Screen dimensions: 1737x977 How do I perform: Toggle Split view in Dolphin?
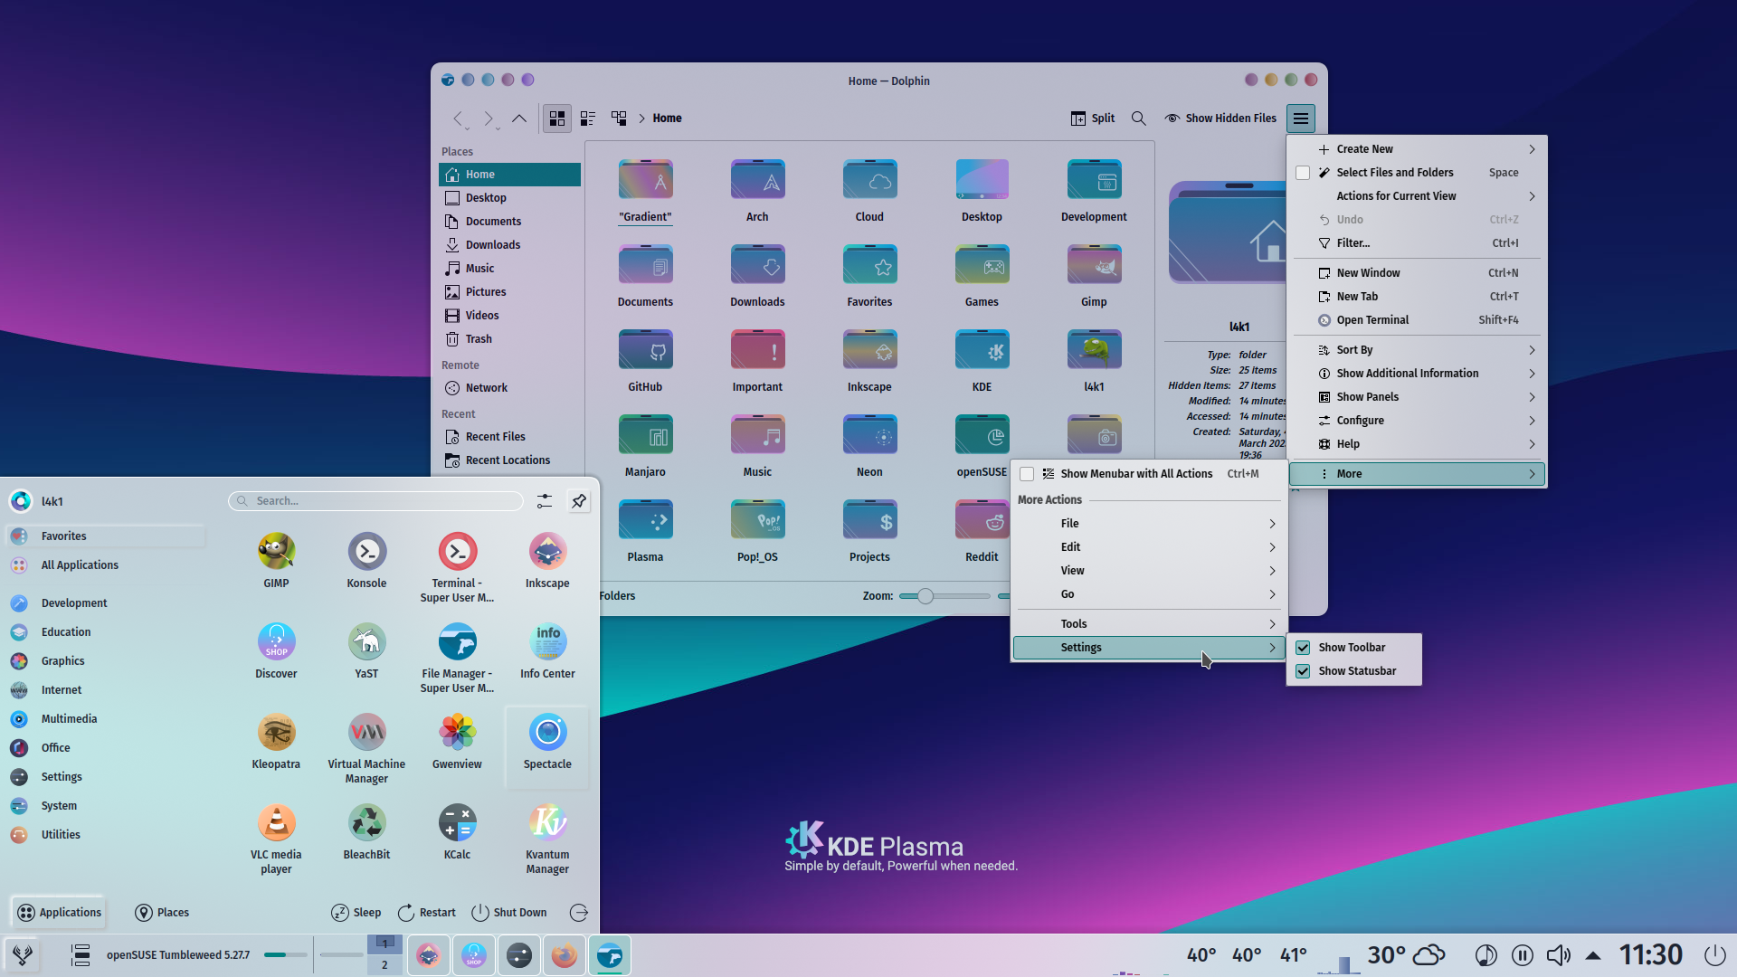(x=1093, y=119)
